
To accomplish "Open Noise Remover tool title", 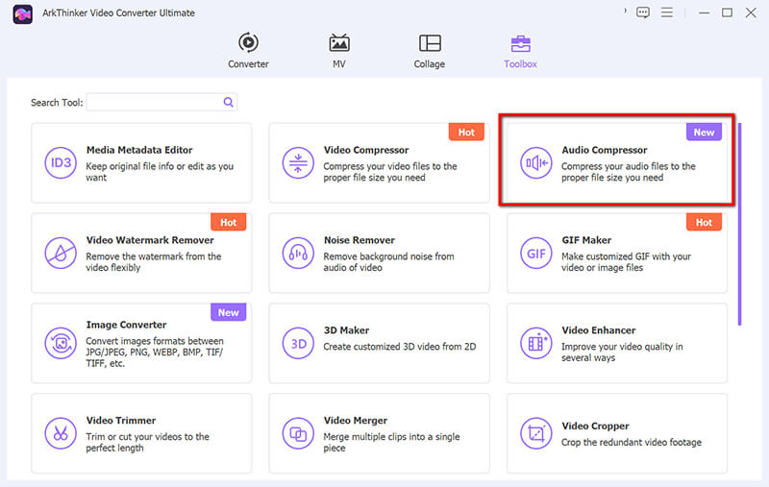I will click(x=359, y=240).
